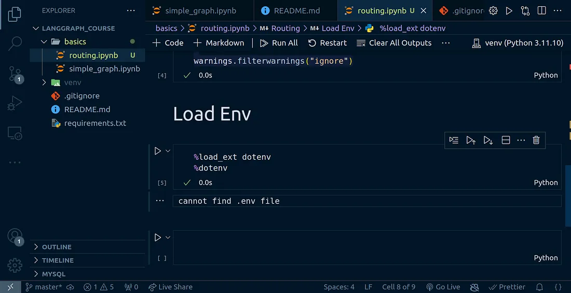This screenshot has width=571, height=293.
Task: Open run options dropdown beside empty cell
Action: click(168, 238)
